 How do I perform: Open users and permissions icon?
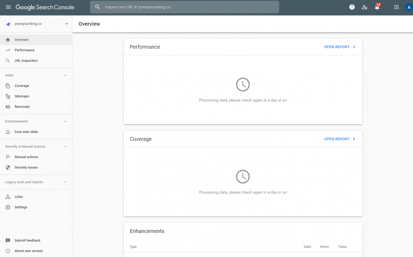click(365, 7)
